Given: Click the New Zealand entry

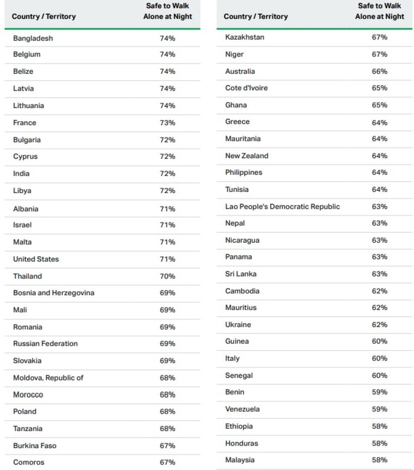Looking at the screenshot, I should click(x=247, y=156).
